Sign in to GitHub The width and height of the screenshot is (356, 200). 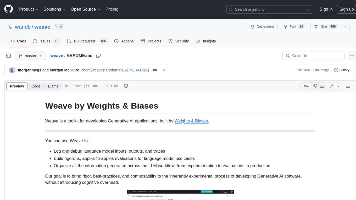click(326, 9)
